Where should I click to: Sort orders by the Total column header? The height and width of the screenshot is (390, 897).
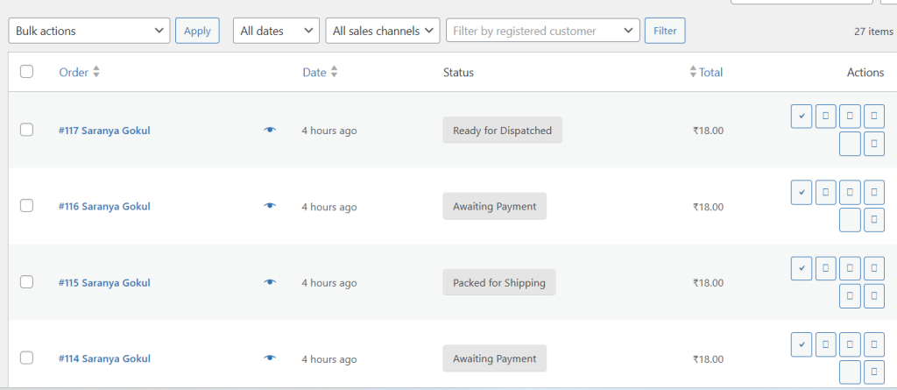pos(710,73)
